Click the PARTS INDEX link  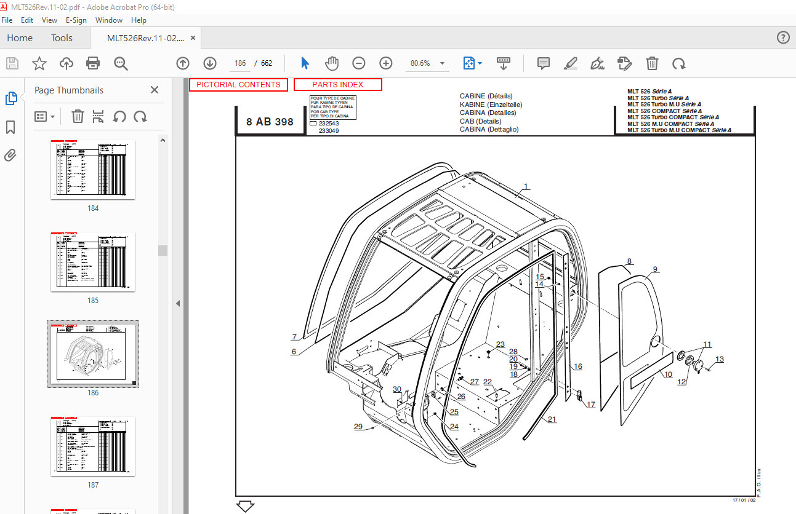pyautogui.click(x=338, y=85)
